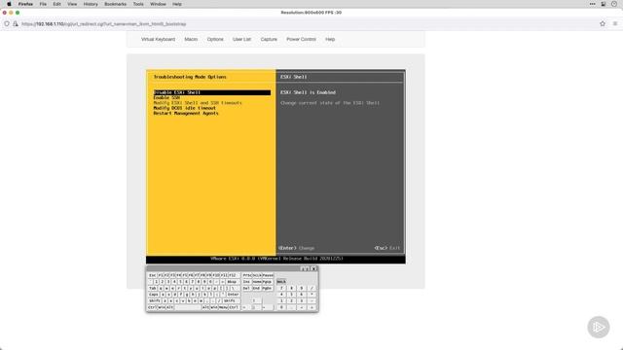Select Modify DCUI idle timeout
The height and width of the screenshot is (350, 623).
tap(185, 108)
